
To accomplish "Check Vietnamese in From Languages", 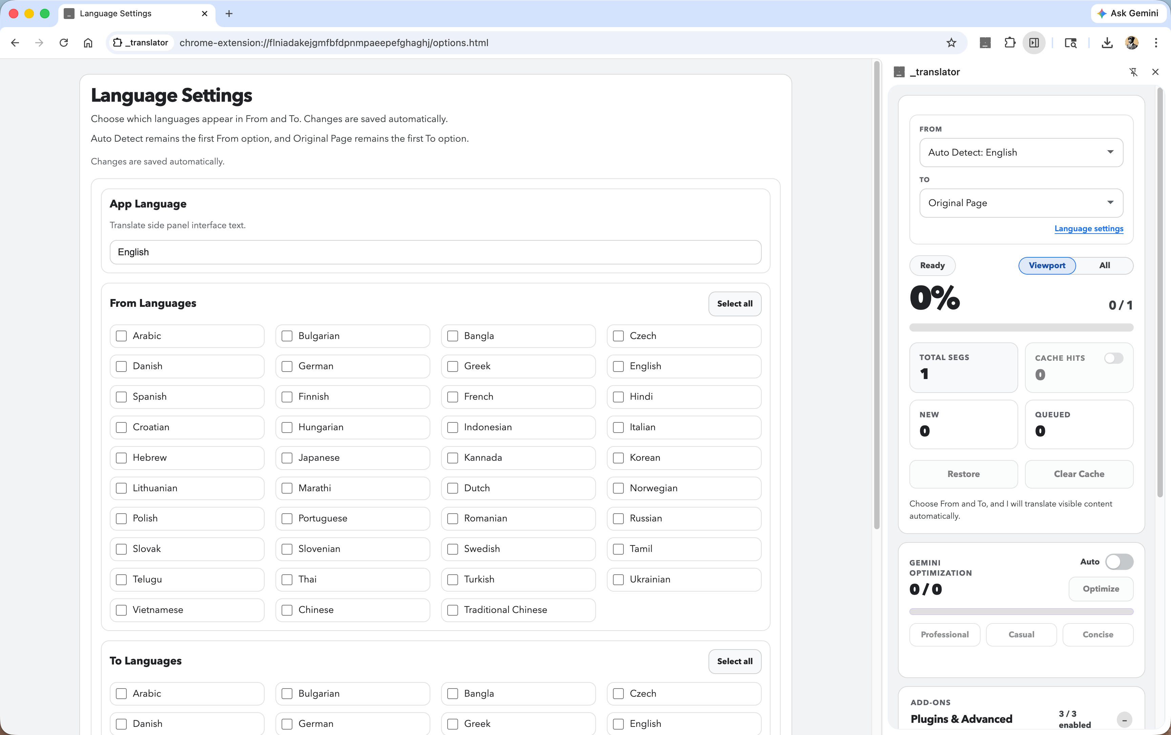I will [x=121, y=610].
